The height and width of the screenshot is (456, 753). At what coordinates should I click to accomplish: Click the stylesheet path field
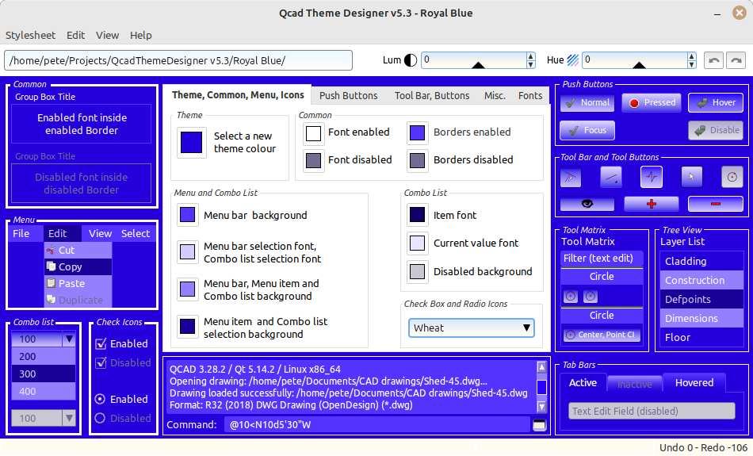[178, 60]
